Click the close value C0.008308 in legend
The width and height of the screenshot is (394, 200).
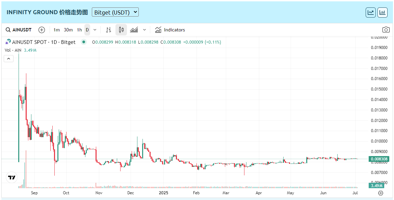click(x=170, y=42)
